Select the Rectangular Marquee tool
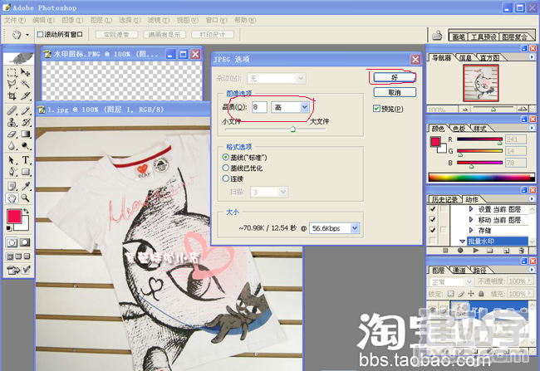Image resolution: width=540 pixels, height=371 pixels. pos(12,72)
